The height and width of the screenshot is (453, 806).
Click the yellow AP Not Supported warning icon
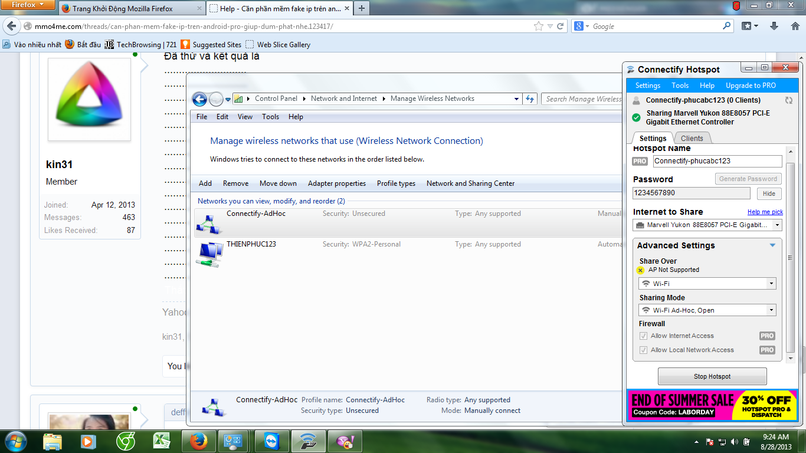point(641,270)
